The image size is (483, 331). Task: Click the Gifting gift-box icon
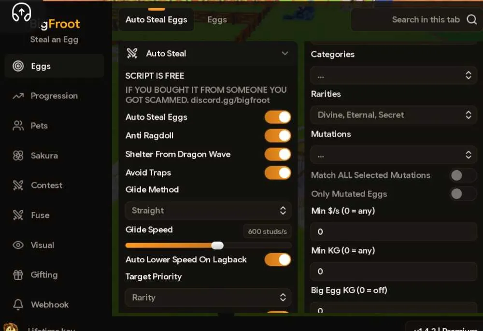click(18, 274)
